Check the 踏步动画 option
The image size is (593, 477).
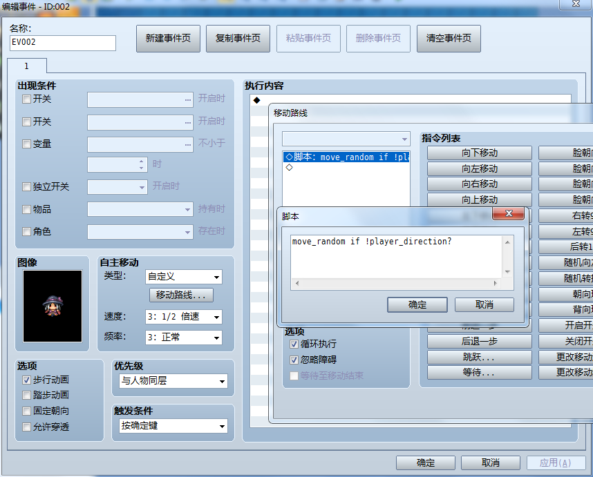(26, 396)
